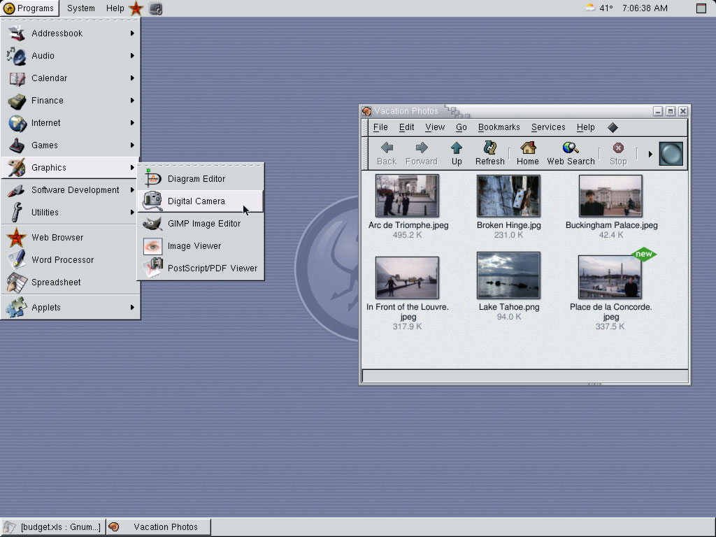Click the Refresh icon in toolbar
This screenshot has height=537, width=716.
(489, 152)
